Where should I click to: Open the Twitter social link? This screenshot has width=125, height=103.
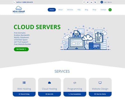tap(88, 2)
